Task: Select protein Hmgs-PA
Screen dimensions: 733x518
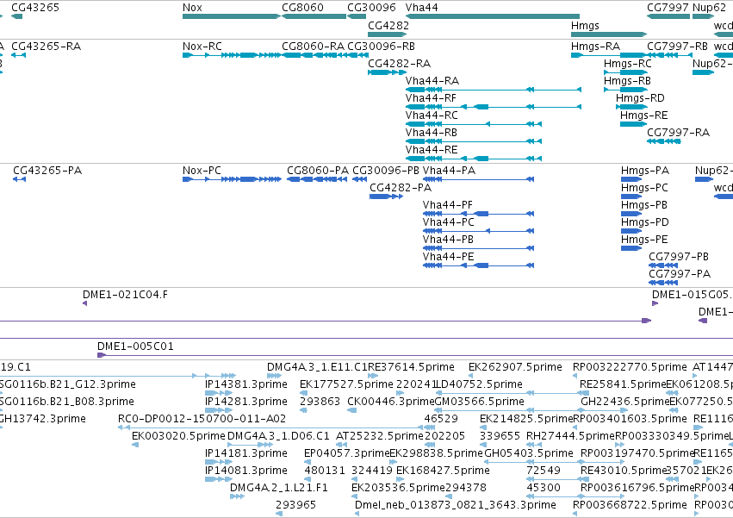Action: pyautogui.click(x=631, y=179)
